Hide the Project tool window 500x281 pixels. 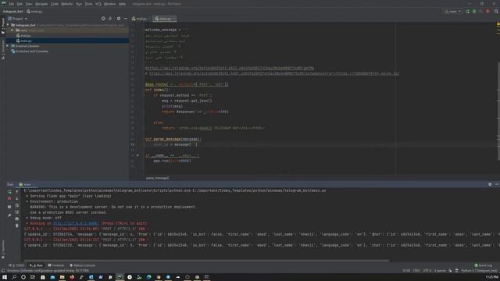(x=126, y=19)
